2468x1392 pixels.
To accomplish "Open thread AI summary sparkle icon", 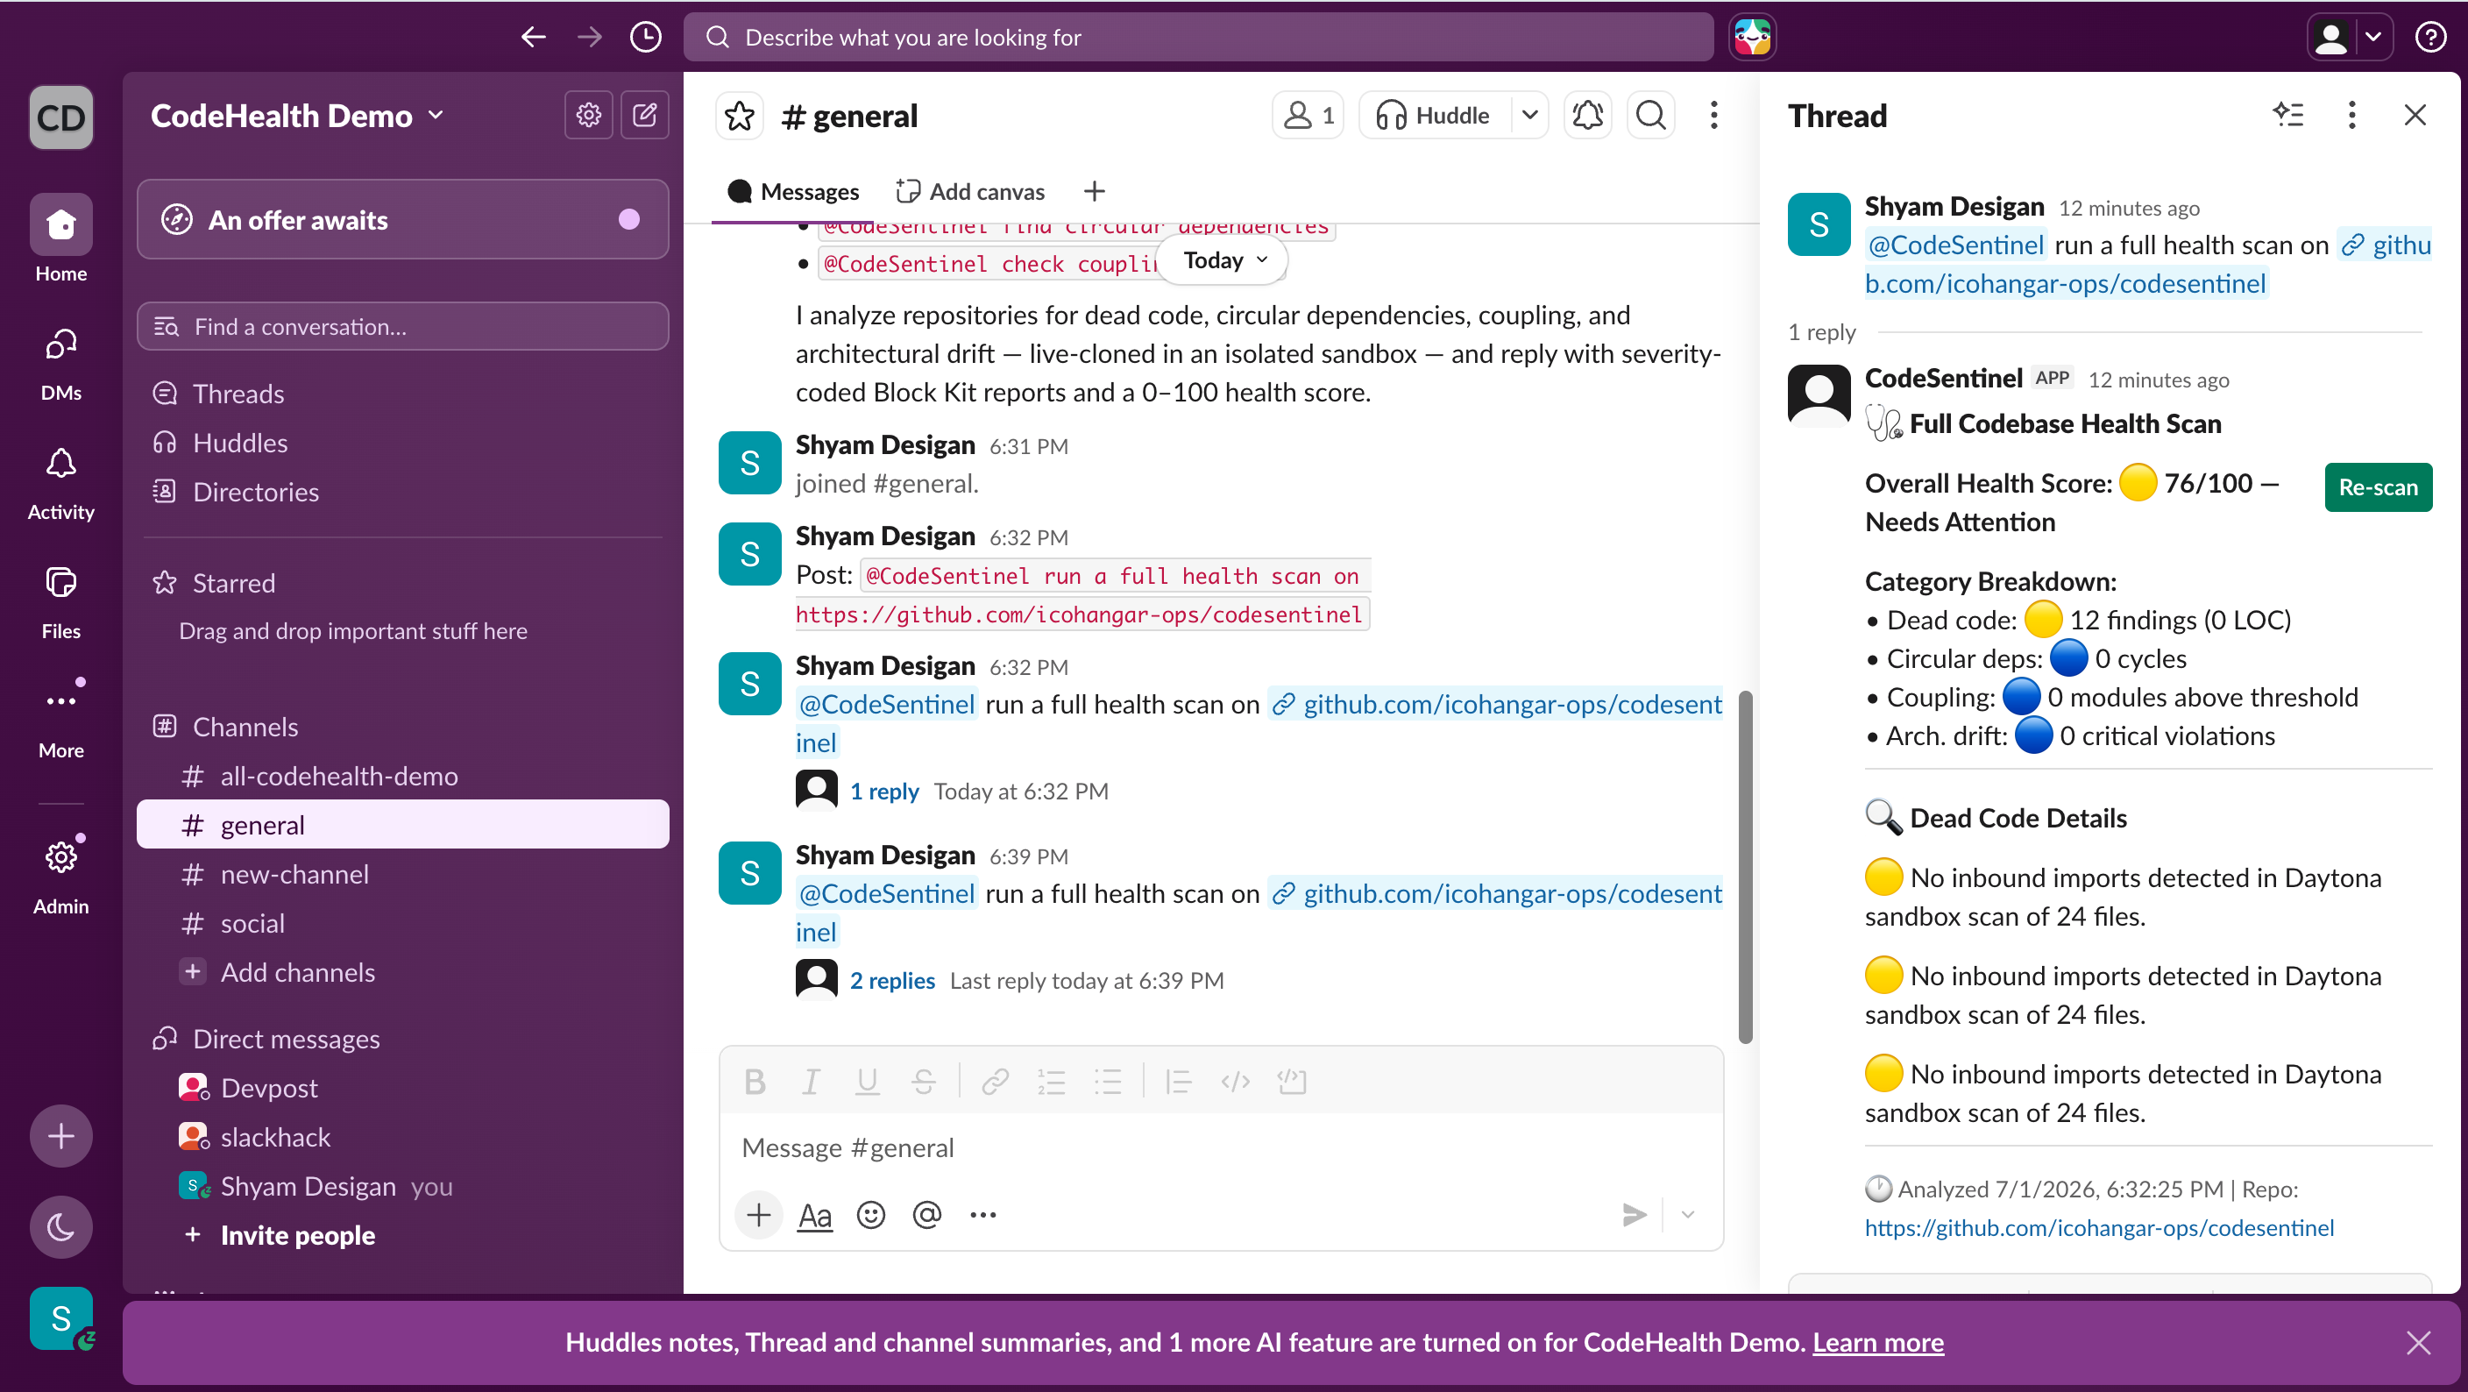I will click(2287, 115).
